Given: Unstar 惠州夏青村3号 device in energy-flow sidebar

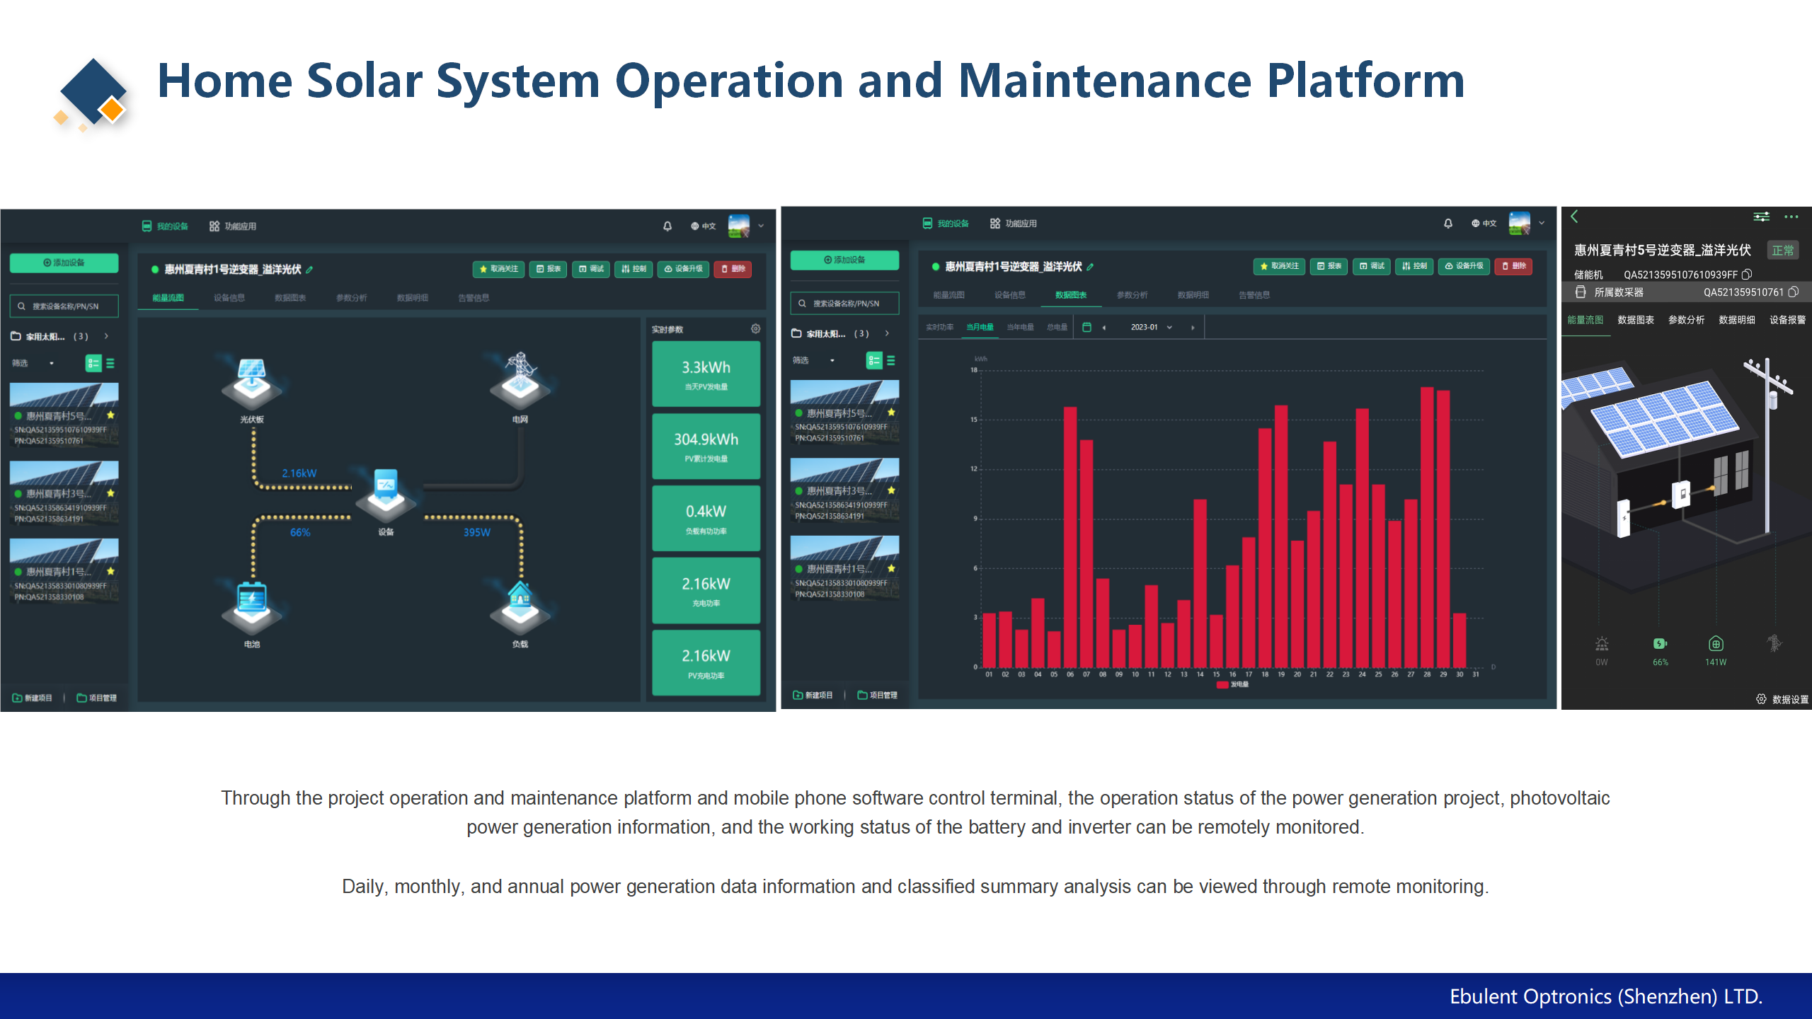Looking at the screenshot, I should (111, 493).
